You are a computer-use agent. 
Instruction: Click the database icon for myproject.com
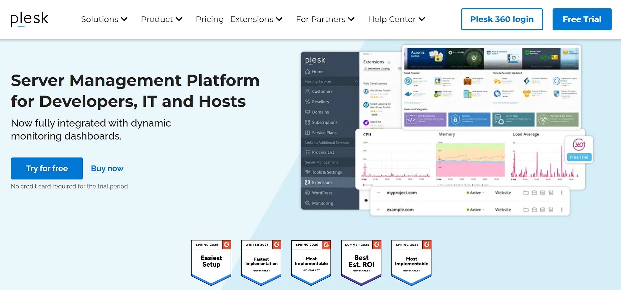(543, 193)
